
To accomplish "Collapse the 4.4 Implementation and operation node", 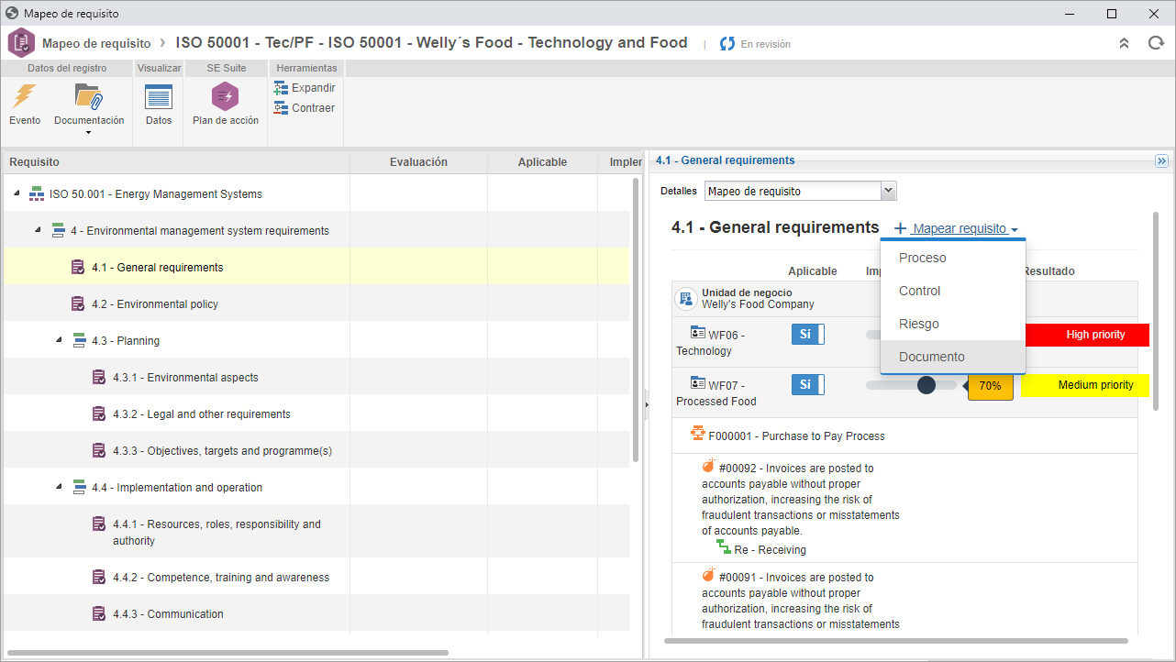I will 59,487.
